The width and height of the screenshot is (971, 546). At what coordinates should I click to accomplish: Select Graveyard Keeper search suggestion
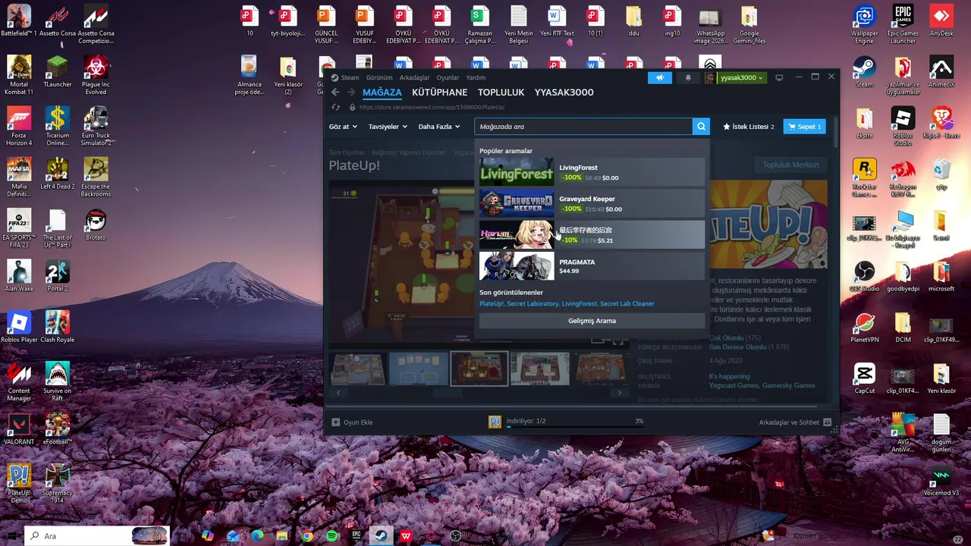point(592,204)
